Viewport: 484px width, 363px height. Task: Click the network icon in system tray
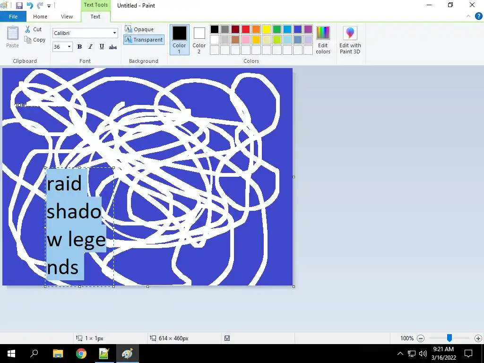coord(412,354)
